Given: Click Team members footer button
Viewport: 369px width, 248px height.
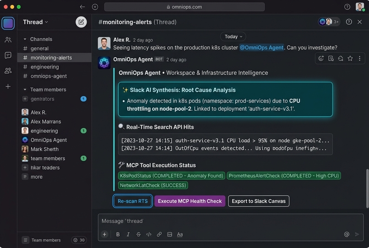Looking at the screenshot, I should (41, 240).
